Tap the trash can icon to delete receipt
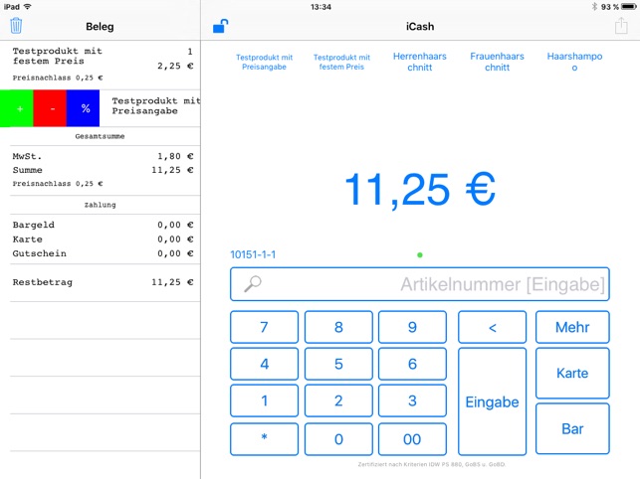640x479 pixels. 16,26
